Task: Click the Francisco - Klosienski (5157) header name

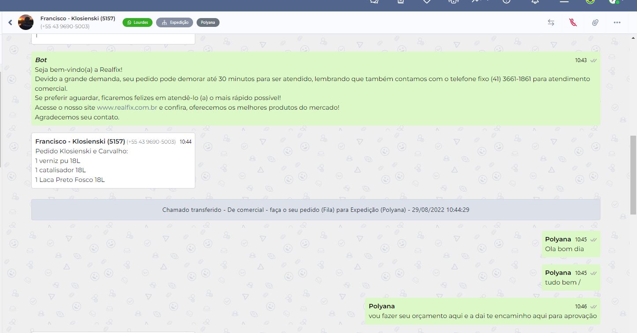Action: coord(78,18)
